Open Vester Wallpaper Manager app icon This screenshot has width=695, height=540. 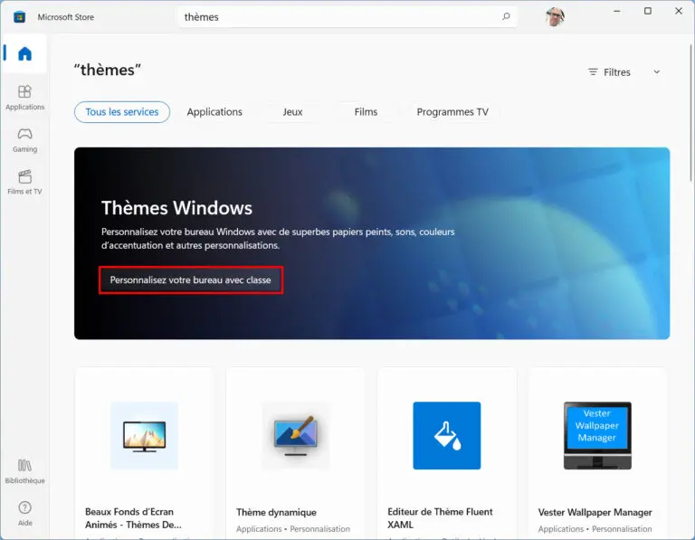click(x=597, y=435)
